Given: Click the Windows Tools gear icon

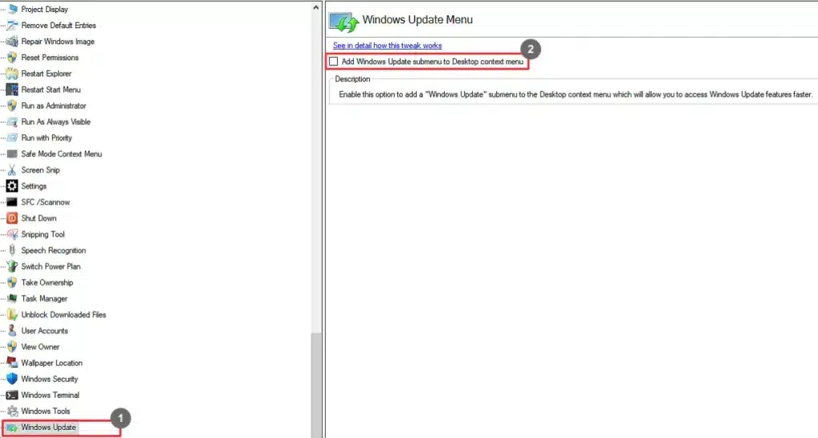Looking at the screenshot, I should tap(12, 412).
